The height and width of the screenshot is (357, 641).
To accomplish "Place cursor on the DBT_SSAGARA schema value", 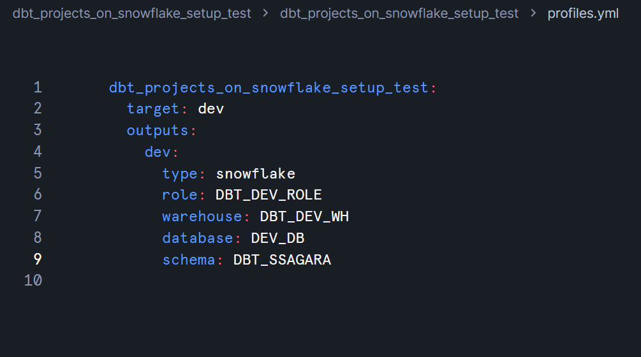I will [282, 260].
